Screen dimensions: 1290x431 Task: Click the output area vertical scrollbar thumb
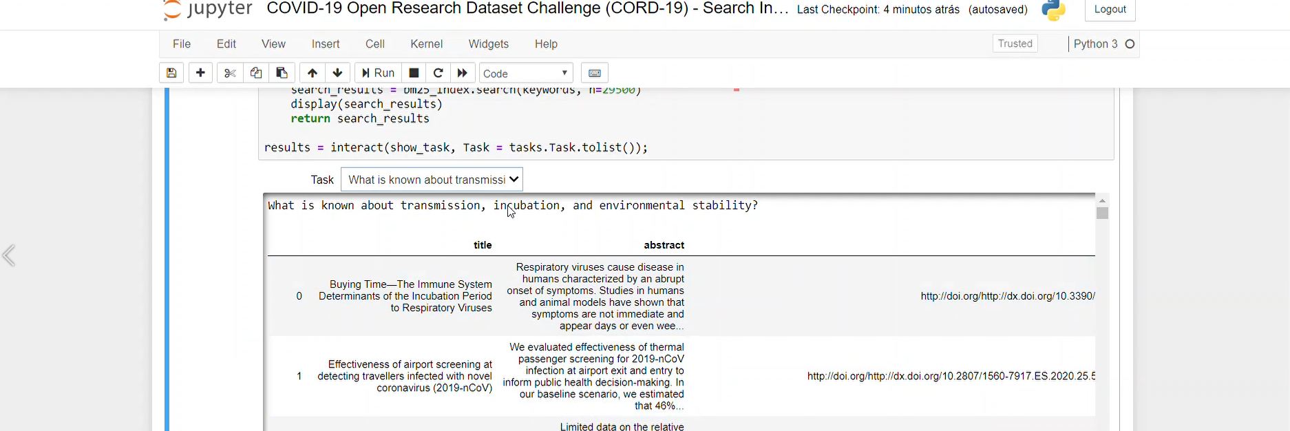[1102, 213]
